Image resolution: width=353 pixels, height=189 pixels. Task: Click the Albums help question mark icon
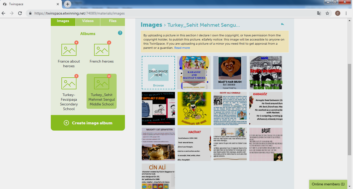pos(120,33)
